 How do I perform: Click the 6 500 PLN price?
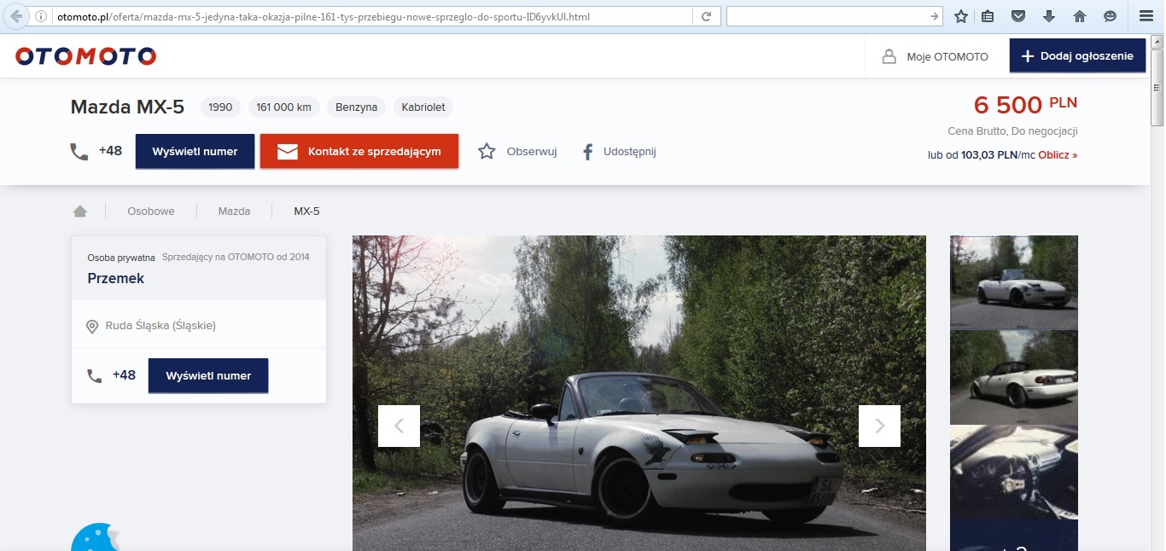click(x=1025, y=105)
